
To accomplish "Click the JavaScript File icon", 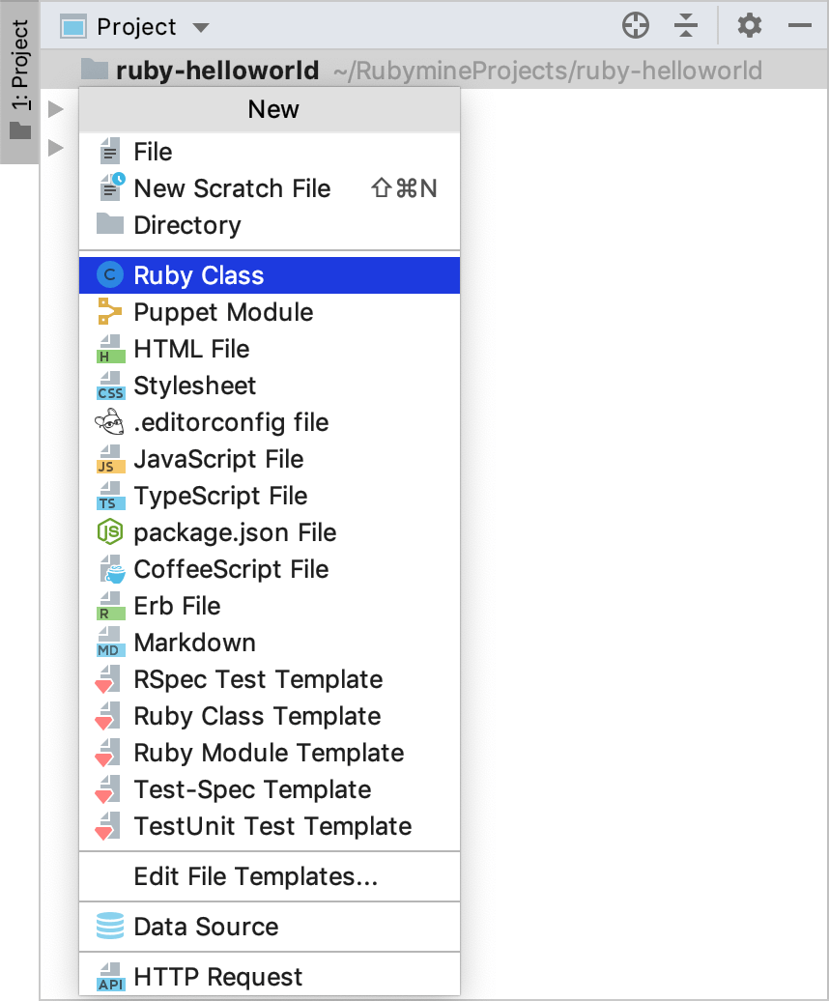I will 109,459.
